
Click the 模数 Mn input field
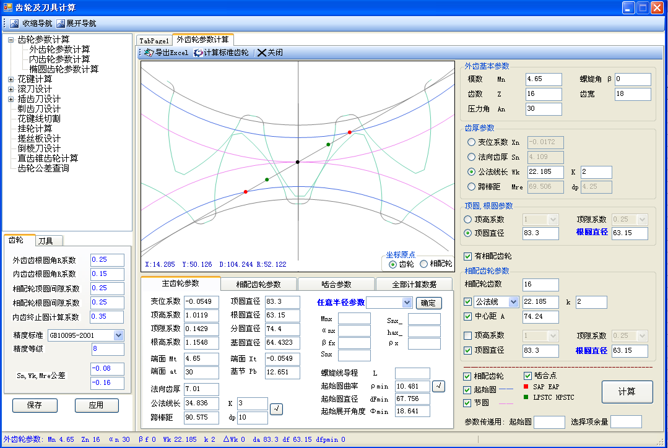click(544, 79)
